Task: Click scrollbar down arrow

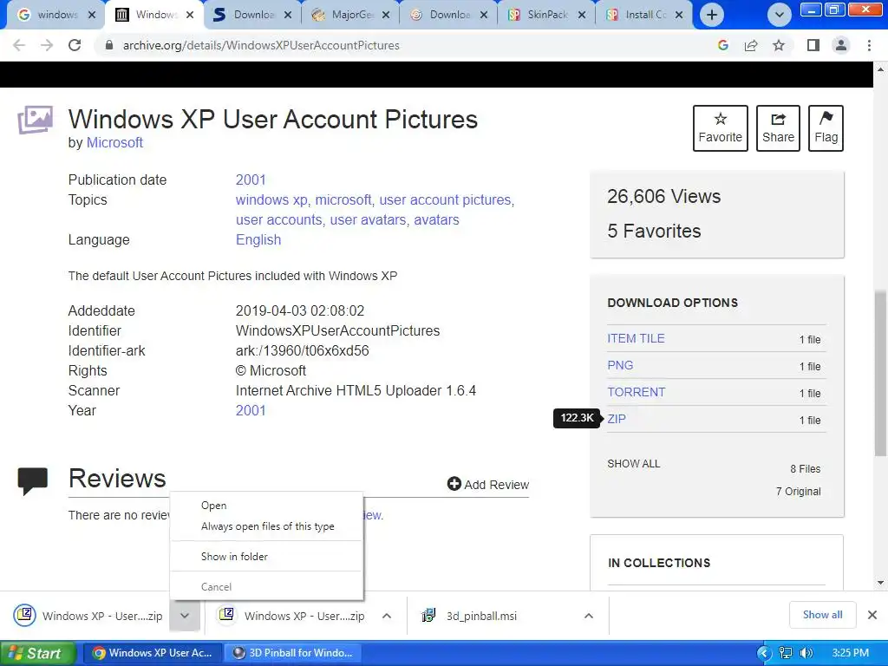Action: pos(880,583)
